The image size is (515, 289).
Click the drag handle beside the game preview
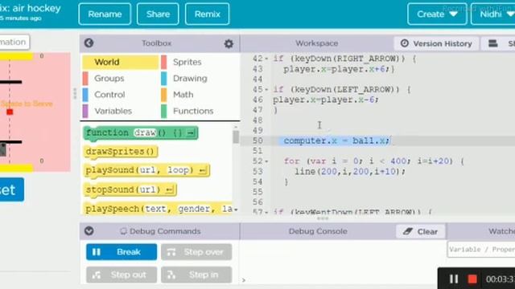(75, 94)
